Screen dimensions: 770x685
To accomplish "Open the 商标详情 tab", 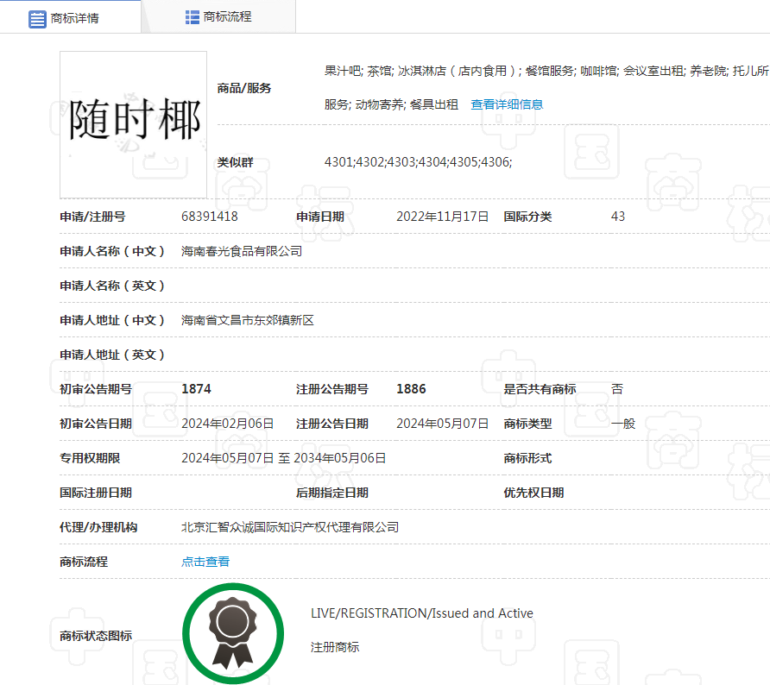I will click(x=70, y=17).
